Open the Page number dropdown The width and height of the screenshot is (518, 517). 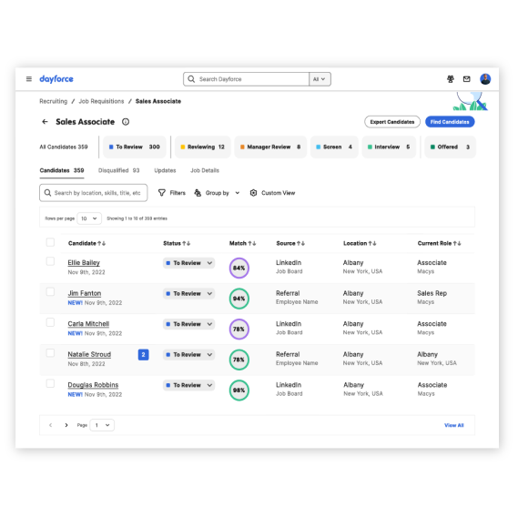click(x=102, y=425)
